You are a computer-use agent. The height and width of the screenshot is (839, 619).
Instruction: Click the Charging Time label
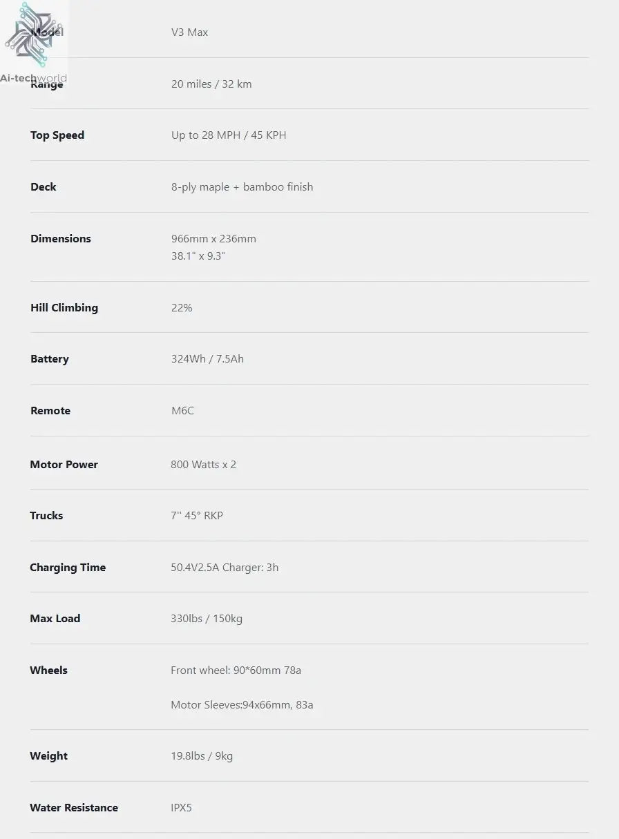[x=68, y=568]
